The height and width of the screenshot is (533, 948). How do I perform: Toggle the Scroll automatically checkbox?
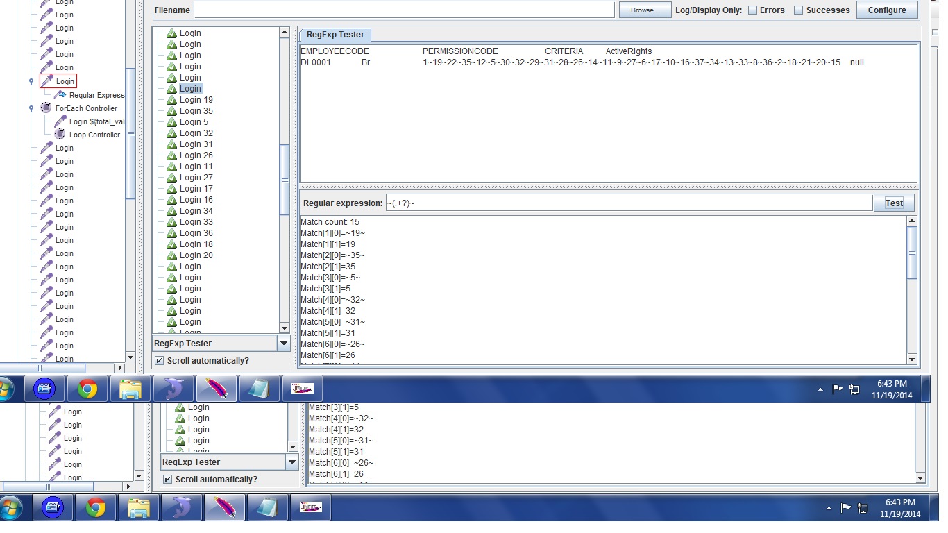[160, 361]
